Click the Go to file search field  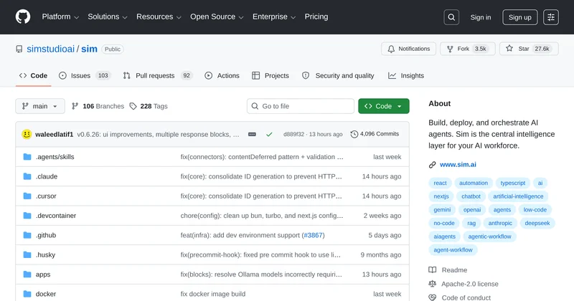(x=300, y=106)
